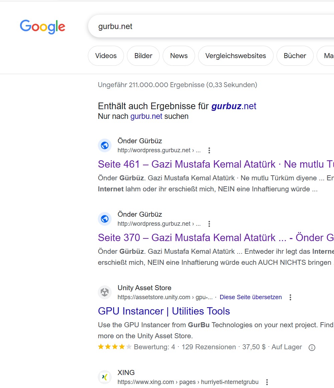Open options menu for Seite 370 result
This screenshot has width=334, height=388.
click(x=209, y=224)
